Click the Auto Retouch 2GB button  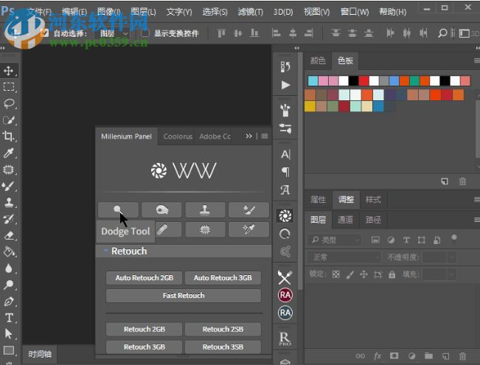(x=145, y=278)
